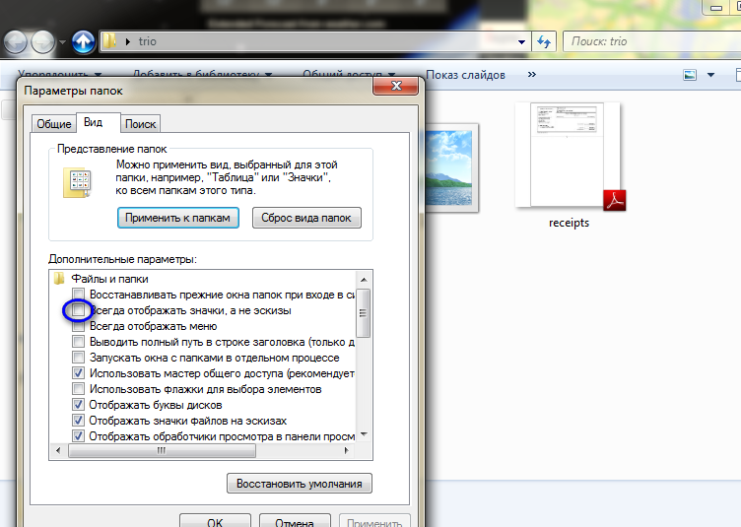The width and height of the screenshot is (741, 527).
Task: Click the folder icon in address bar
Action: [x=112, y=41]
